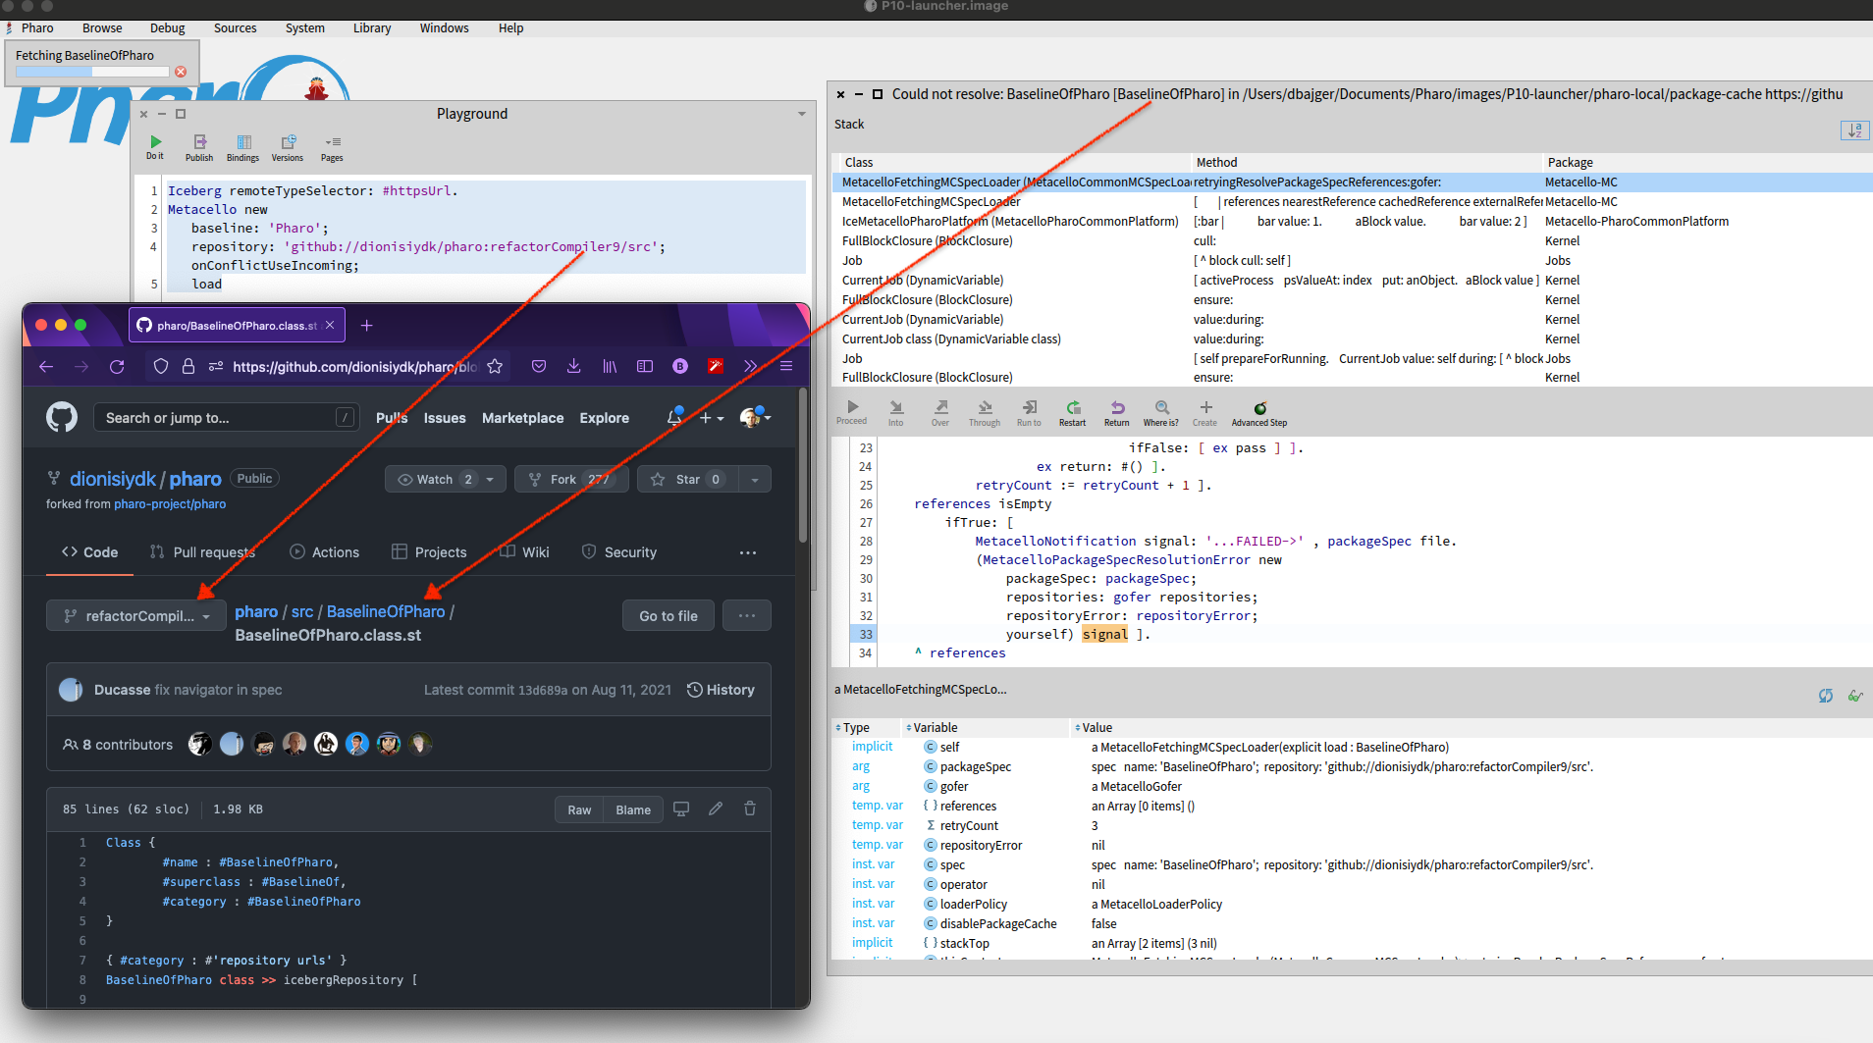
Task: View commit History of BaselineOfPharo.class.st
Action: pos(721,689)
